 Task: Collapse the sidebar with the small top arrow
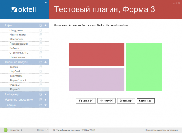tap(46, 2)
